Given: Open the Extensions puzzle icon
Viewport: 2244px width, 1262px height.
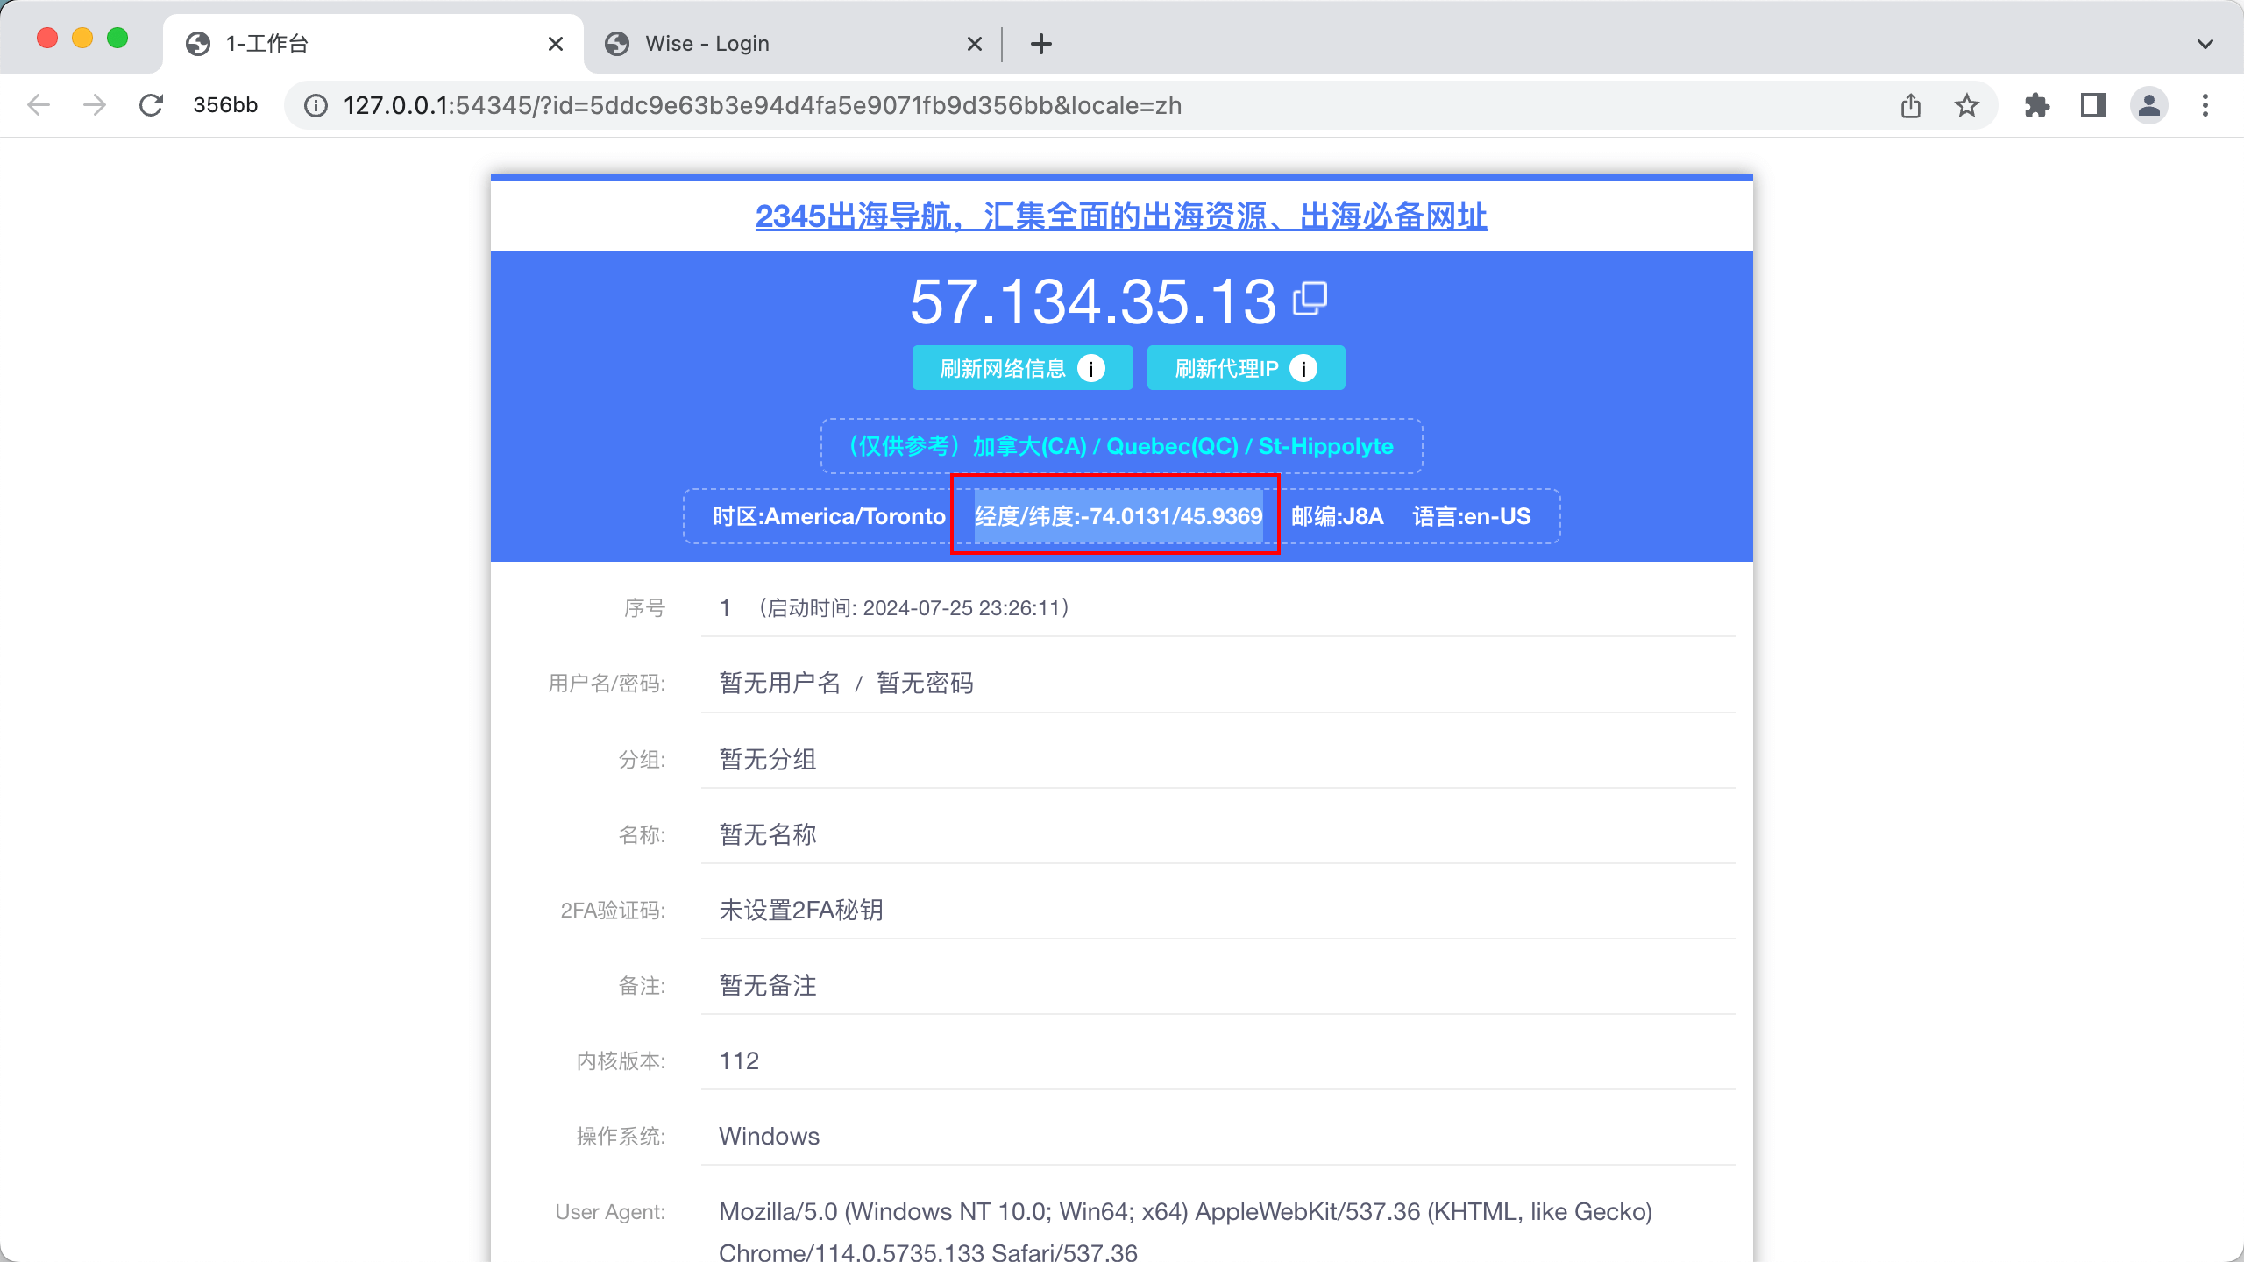Looking at the screenshot, I should point(2037,105).
